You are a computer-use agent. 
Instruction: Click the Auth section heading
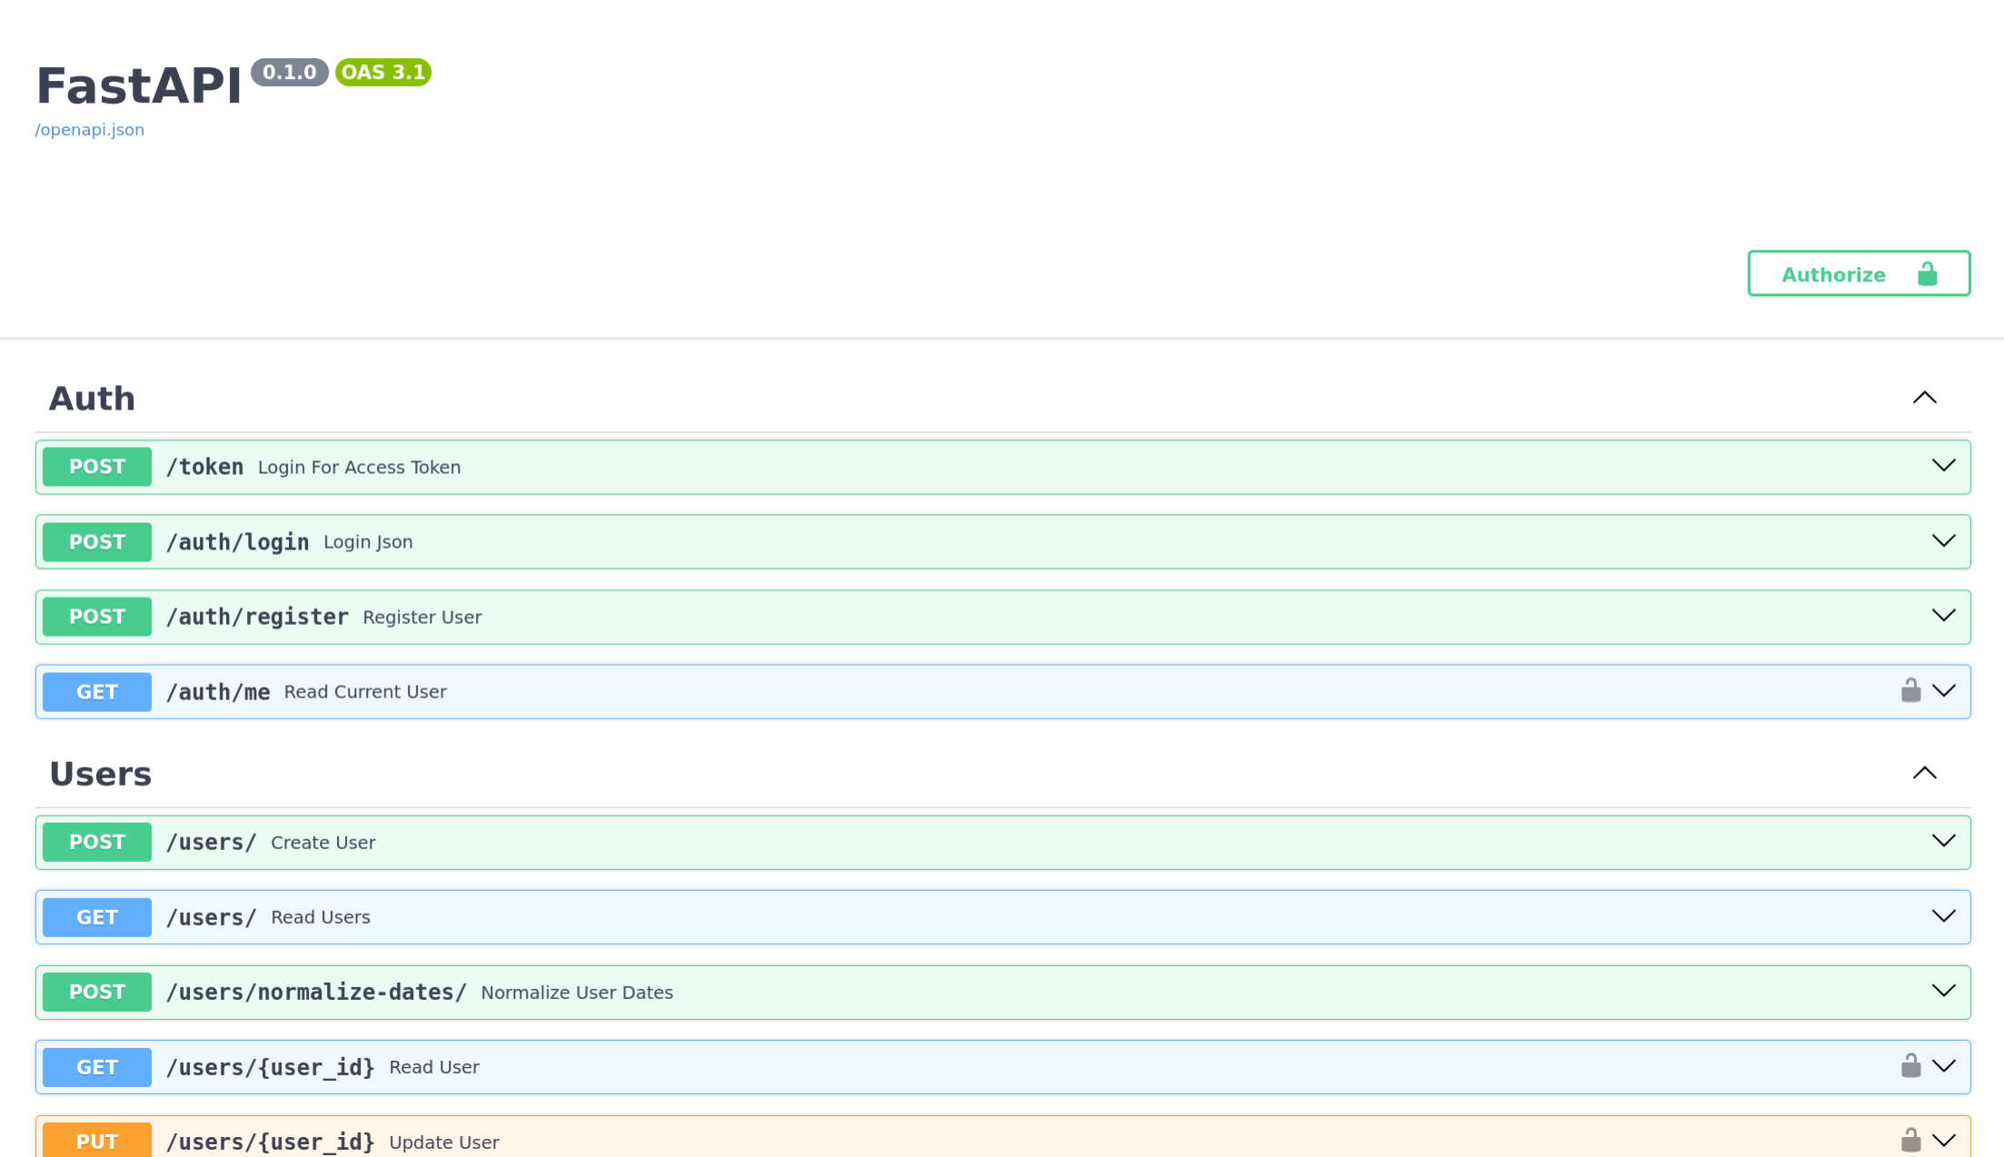point(92,399)
